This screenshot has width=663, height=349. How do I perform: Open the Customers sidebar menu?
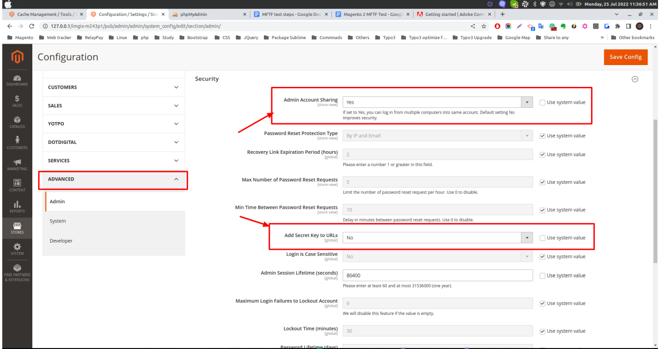click(x=17, y=144)
